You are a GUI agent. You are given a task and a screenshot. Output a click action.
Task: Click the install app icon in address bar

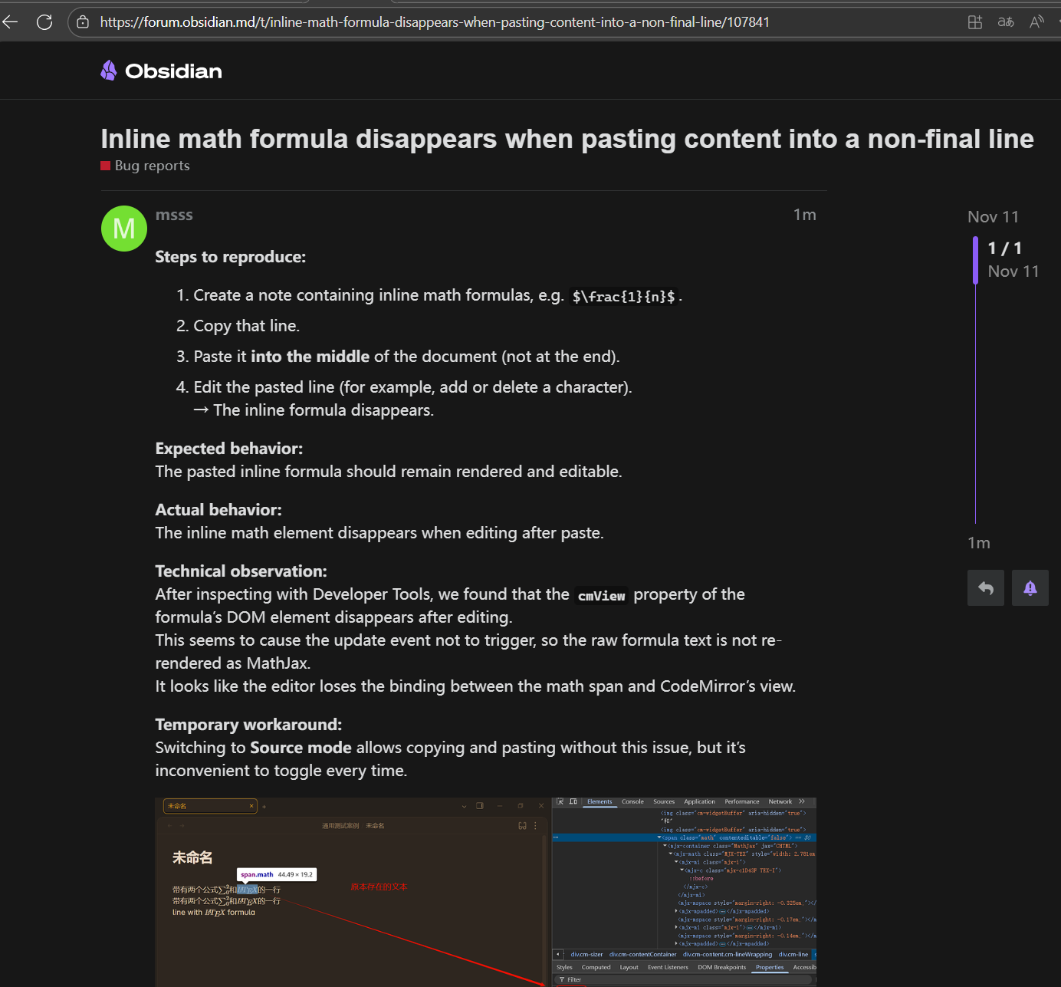tap(974, 22)
